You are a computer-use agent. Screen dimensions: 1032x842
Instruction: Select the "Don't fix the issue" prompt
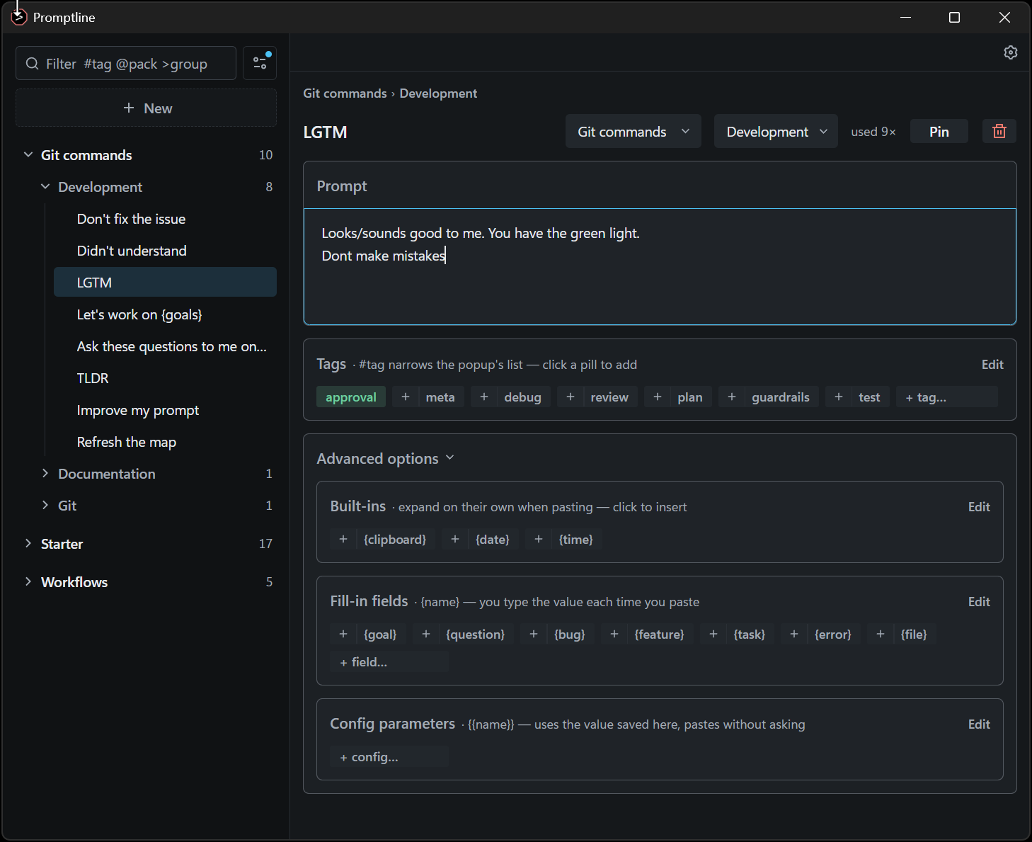pos(165,219)
